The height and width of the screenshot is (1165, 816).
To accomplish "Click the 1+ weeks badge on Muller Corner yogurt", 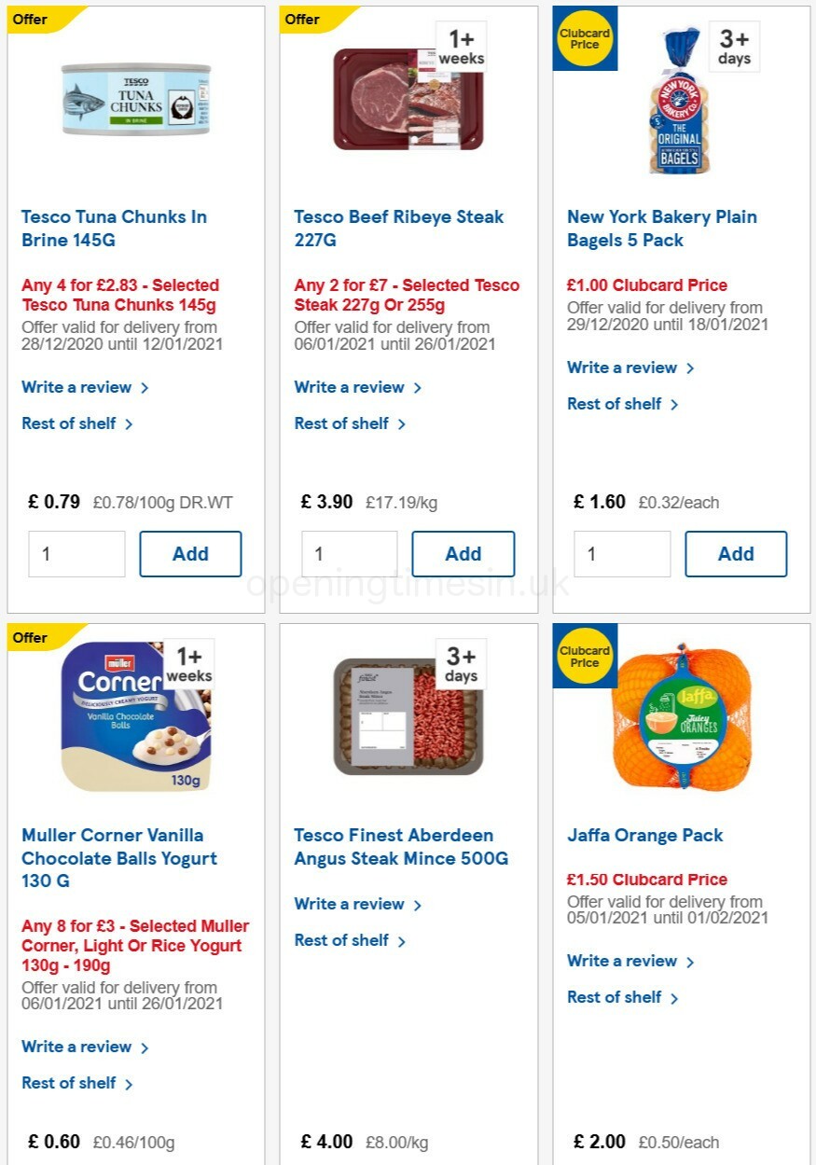I will [x=189, y=663].
